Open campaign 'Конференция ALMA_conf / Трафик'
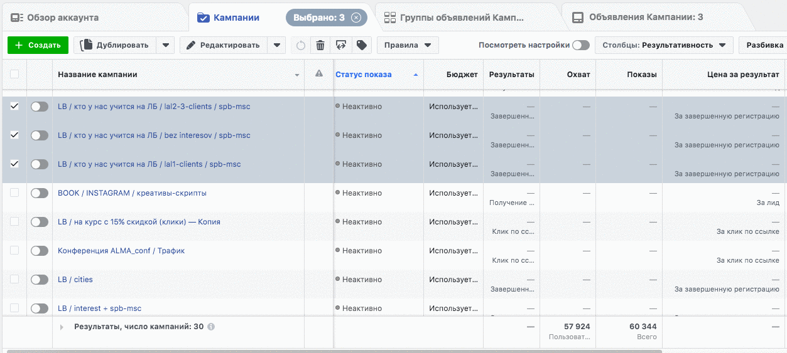The image size is (787, 353). pyautogui.click(x=121, y=251)
